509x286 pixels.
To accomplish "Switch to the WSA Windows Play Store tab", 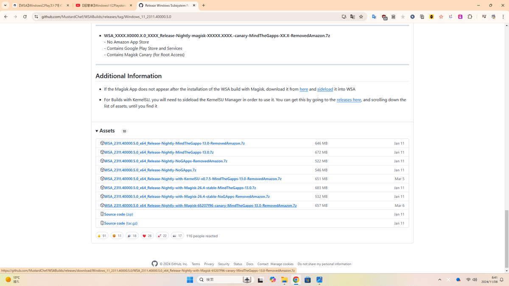I will [41, 6].
